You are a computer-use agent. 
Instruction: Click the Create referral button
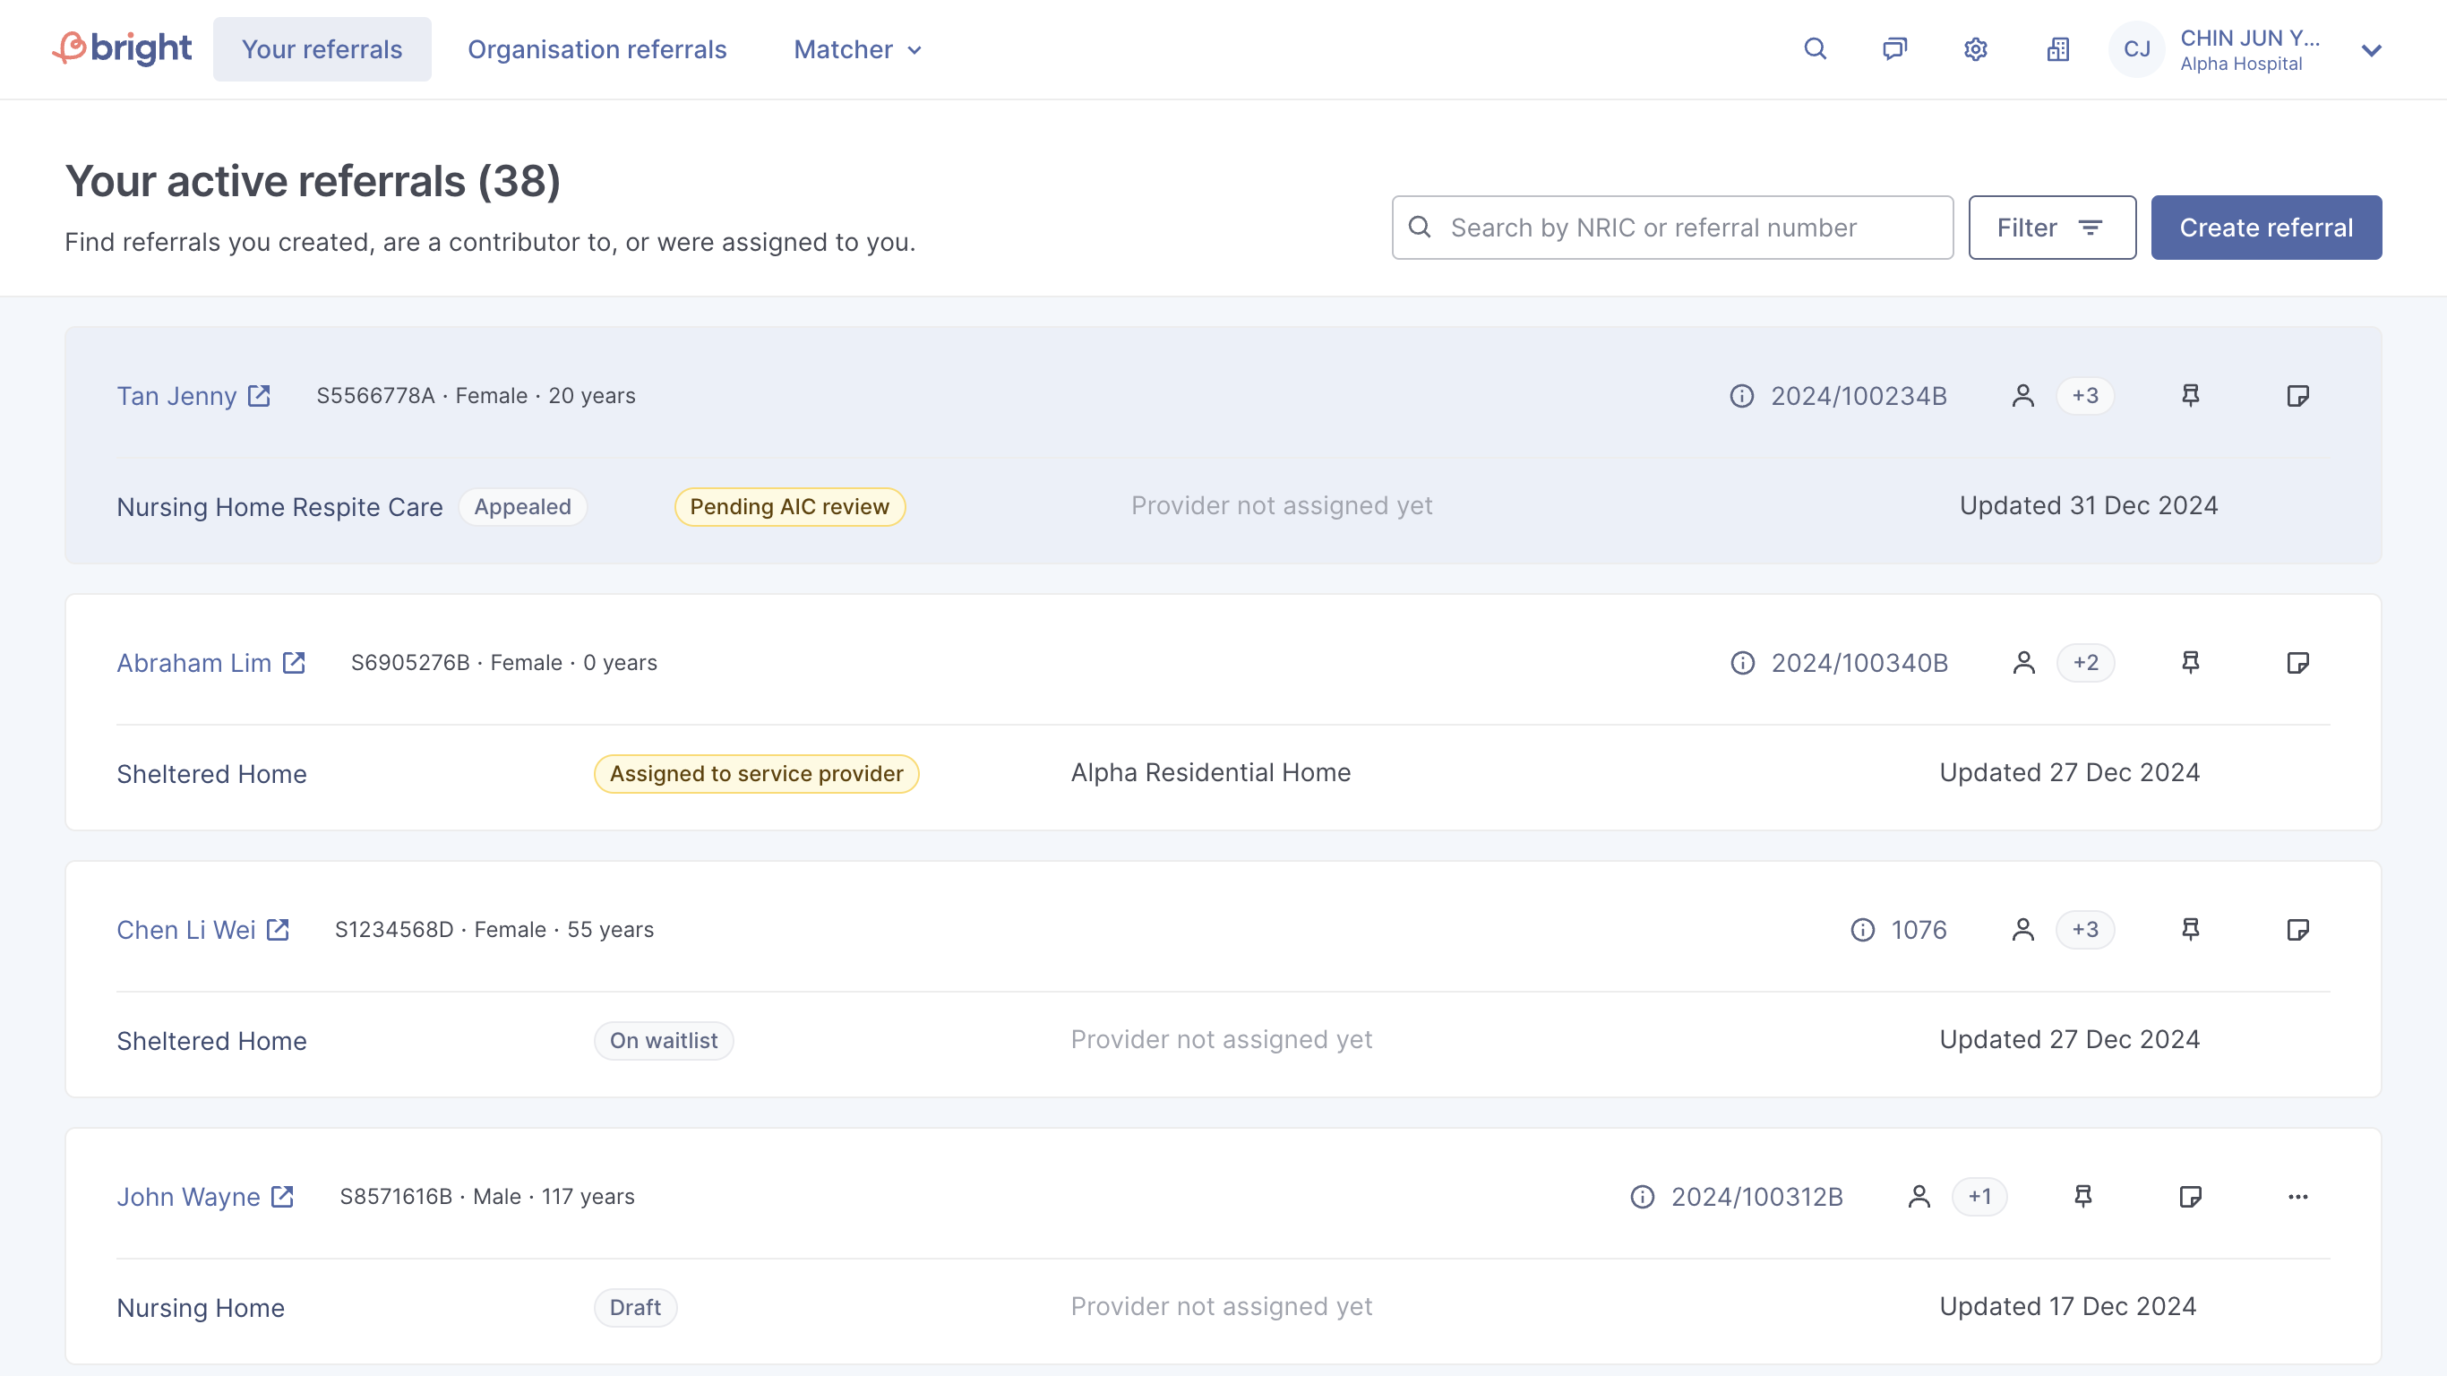(x=2265, y=228)
